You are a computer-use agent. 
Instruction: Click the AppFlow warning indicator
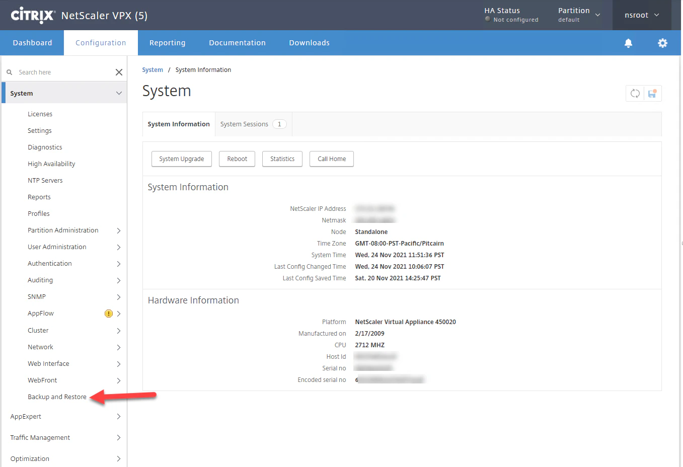[108, 313]
